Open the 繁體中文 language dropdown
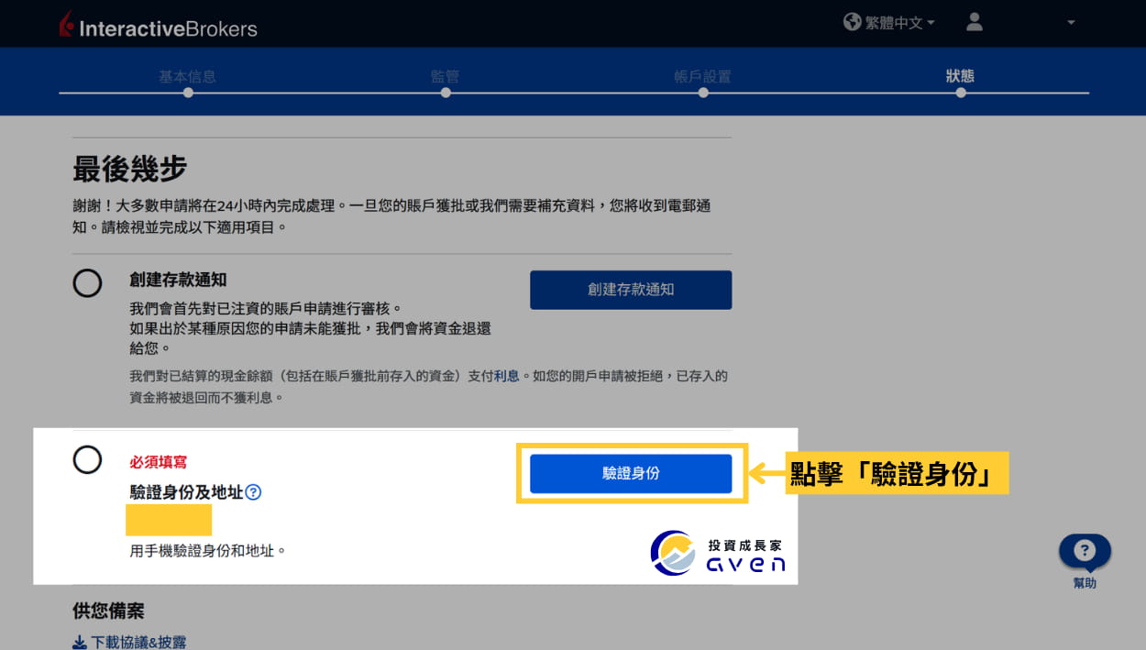Image resolution: width=1146 pixels, height=650 pixels. pyautogui.click(x=899, y=23)
